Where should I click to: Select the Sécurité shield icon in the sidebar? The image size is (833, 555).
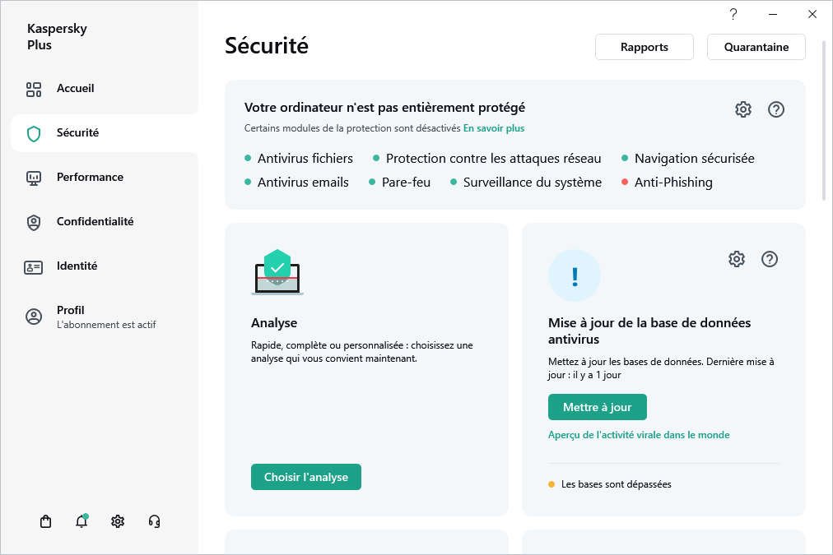click(x=33, y=132)
